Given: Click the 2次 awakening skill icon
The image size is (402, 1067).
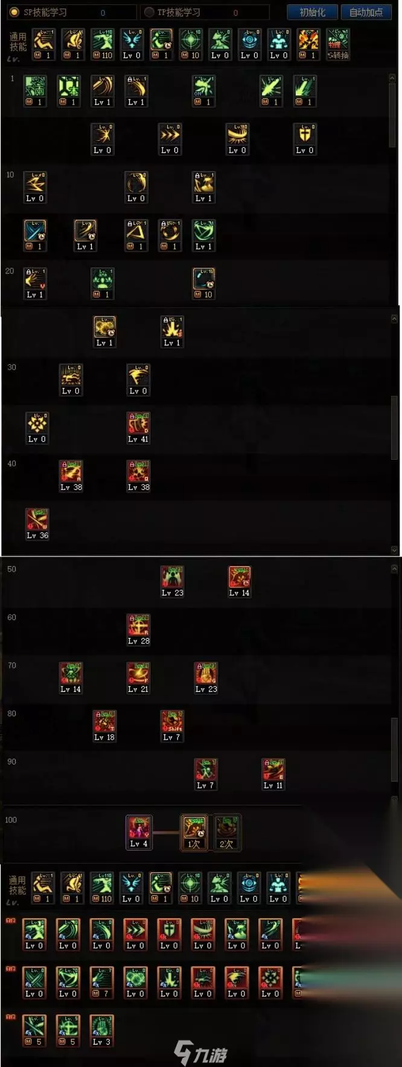Looking at the screenshot, I should pos(227,833).
